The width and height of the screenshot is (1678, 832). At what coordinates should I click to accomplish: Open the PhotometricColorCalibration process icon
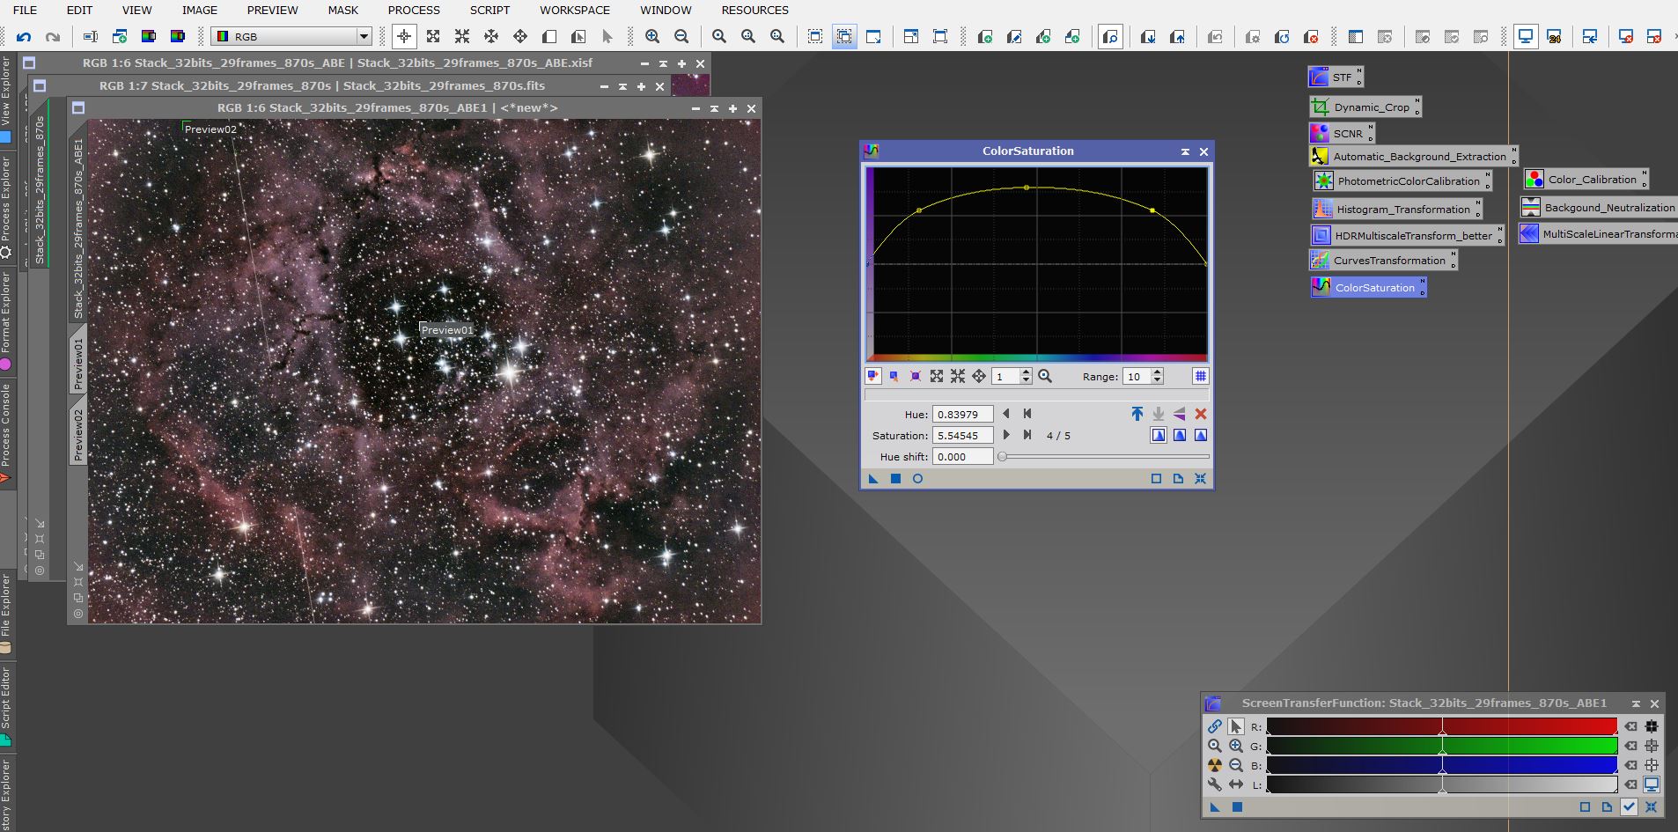point(1402,180)
